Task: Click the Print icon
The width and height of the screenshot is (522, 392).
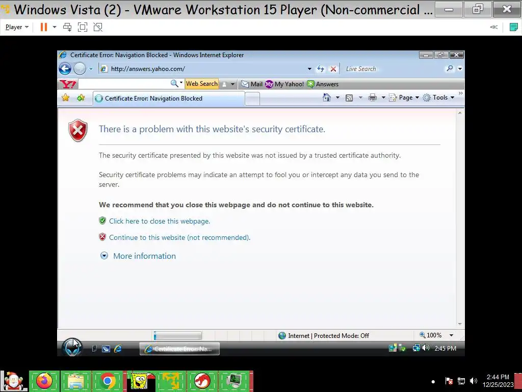Action: [373, 97]
